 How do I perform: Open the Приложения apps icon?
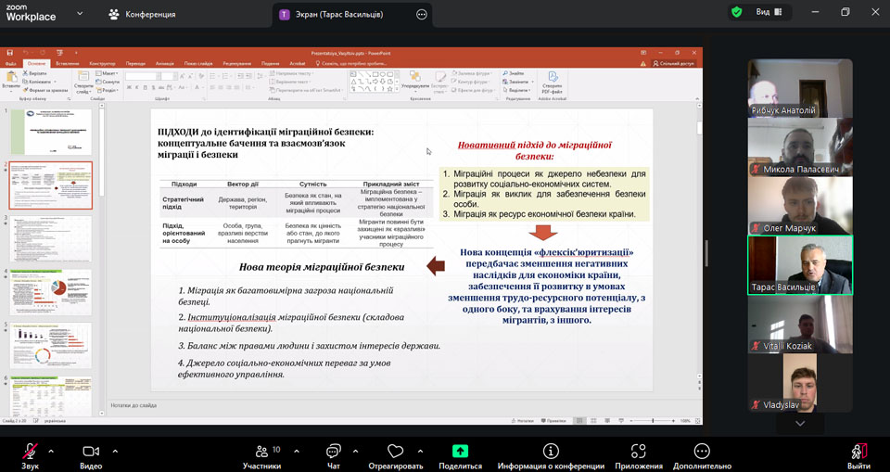[638, 452]
